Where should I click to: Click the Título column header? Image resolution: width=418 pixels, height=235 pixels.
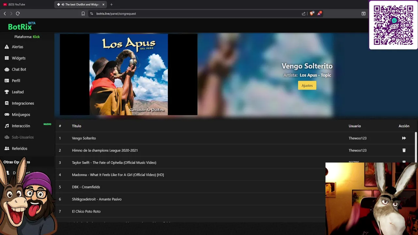(x=76, y=126)
